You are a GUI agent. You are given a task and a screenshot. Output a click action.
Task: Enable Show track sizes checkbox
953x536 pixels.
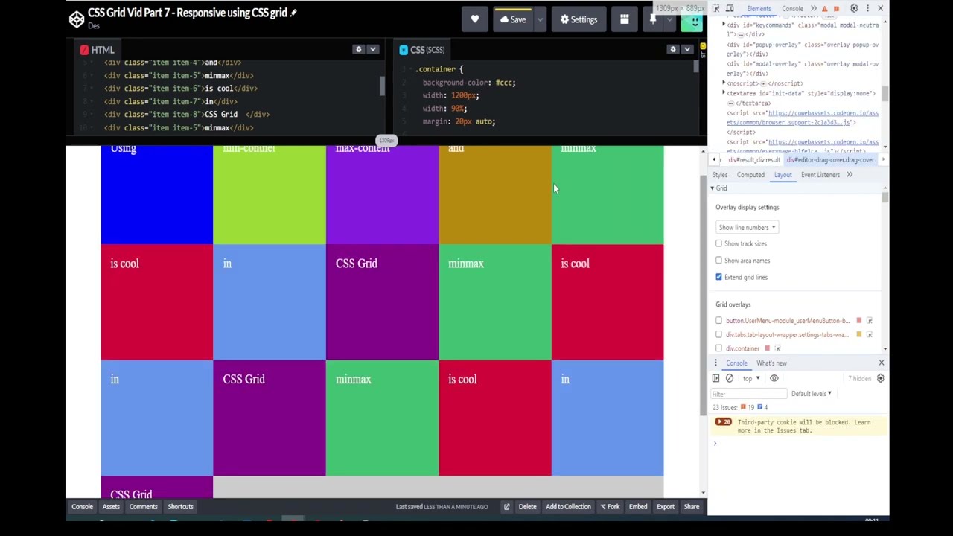[718, 243]
